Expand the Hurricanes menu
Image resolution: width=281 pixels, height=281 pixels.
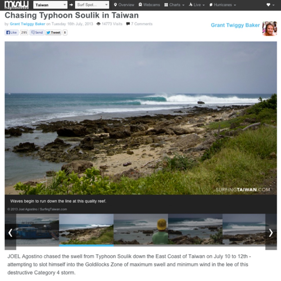point(223,5)
